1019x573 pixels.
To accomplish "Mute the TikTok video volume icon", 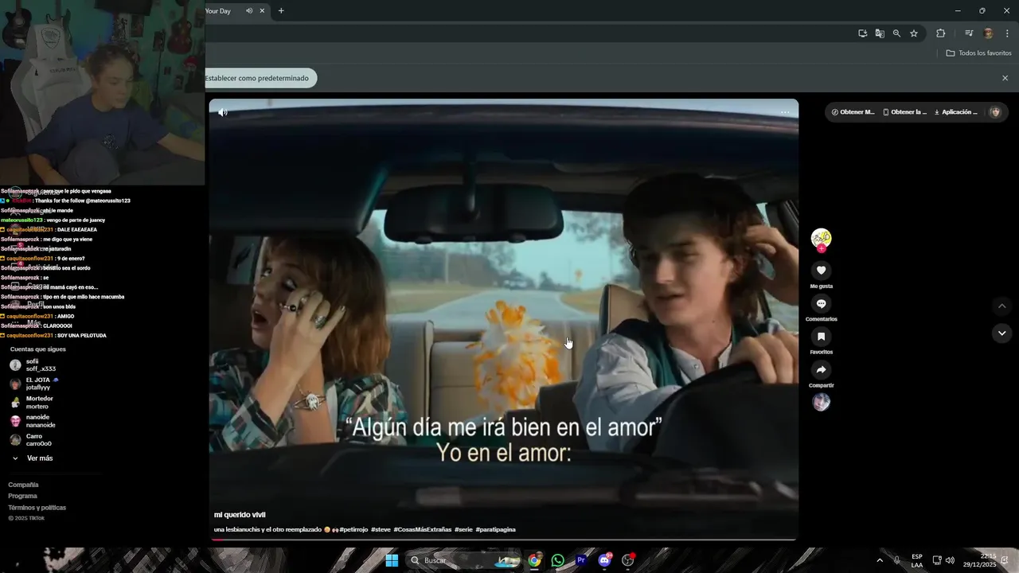I will click(x=223, y=112).
